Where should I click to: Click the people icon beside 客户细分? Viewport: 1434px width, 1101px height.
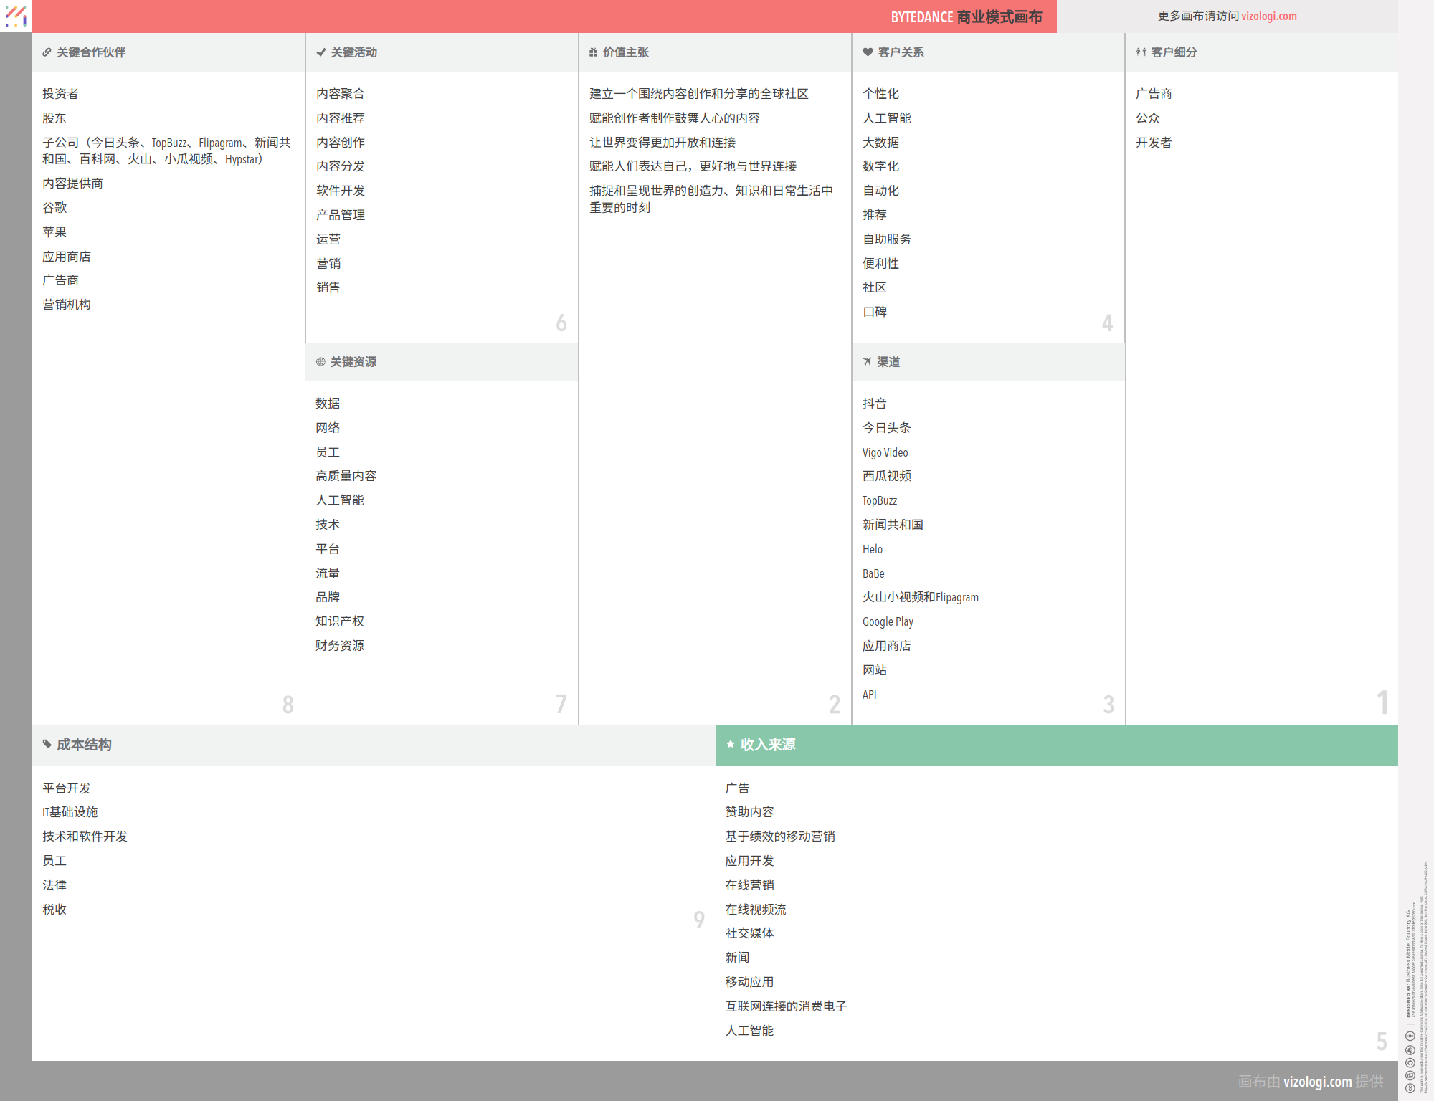tap(1141, 52)
